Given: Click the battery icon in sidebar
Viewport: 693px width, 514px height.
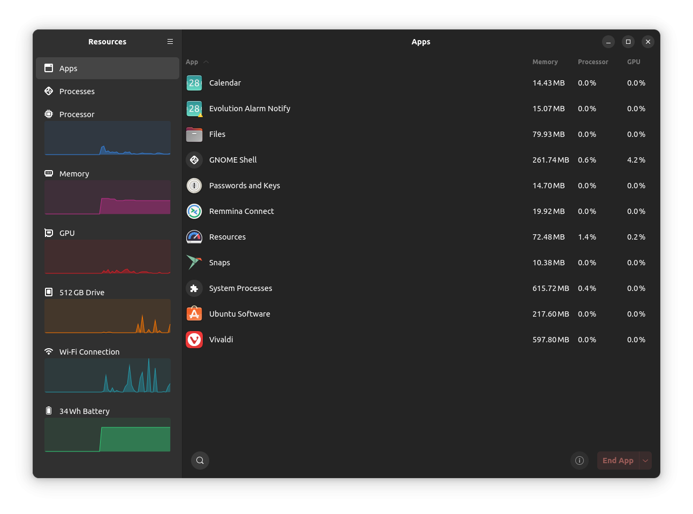Looking at the screenshot, I should pos(49,411).
